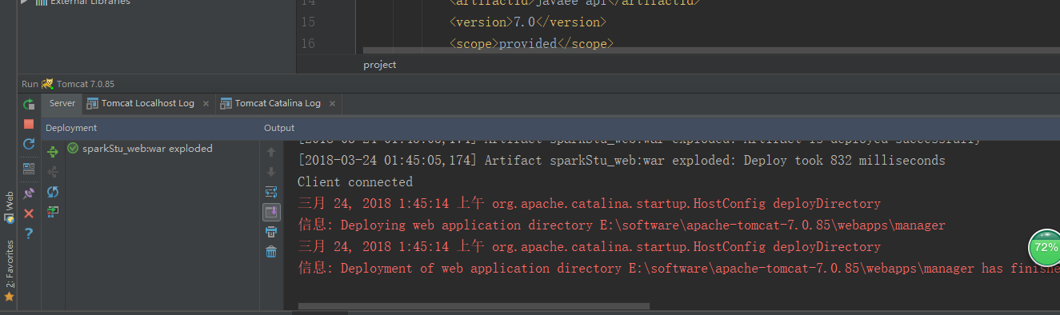This screenshot has width=1060, height=315.
Task: Clear all console output with trash icon
Action: pos(271,252)
